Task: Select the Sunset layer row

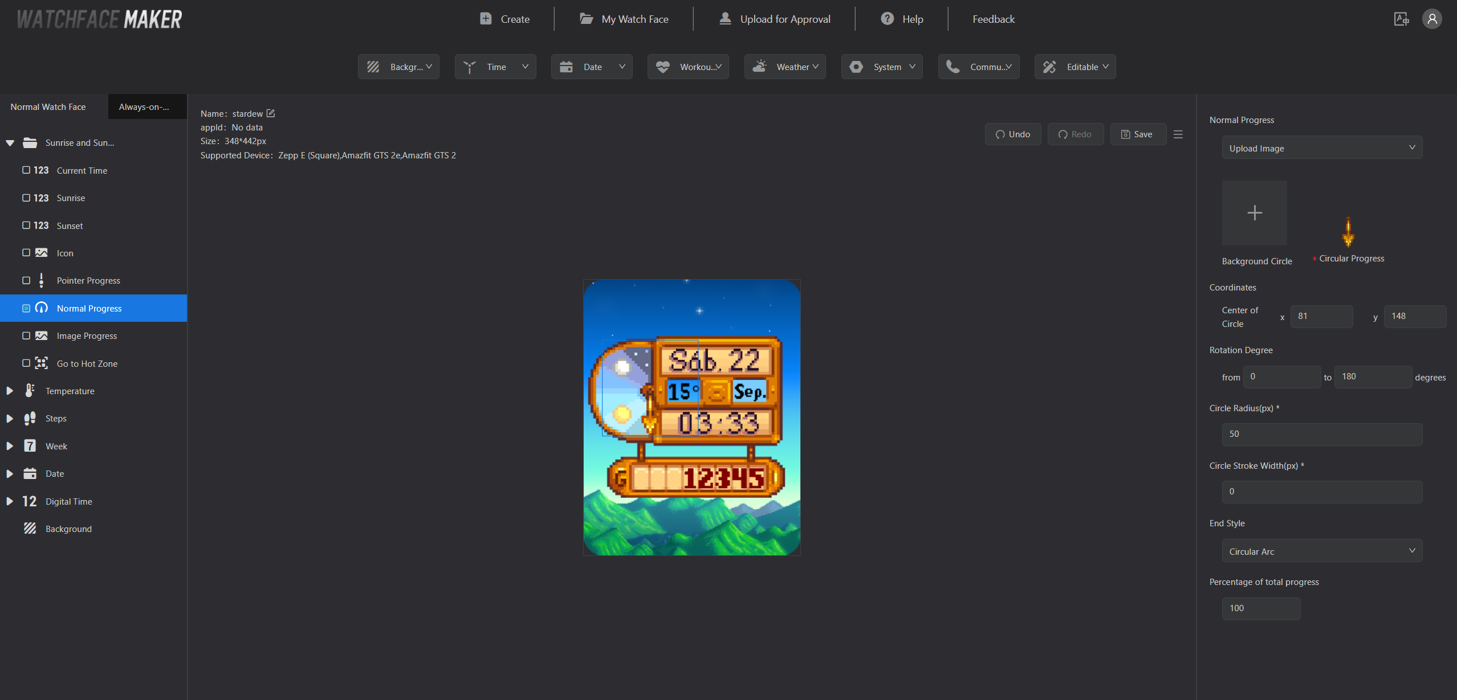Action: click(93, 226)
